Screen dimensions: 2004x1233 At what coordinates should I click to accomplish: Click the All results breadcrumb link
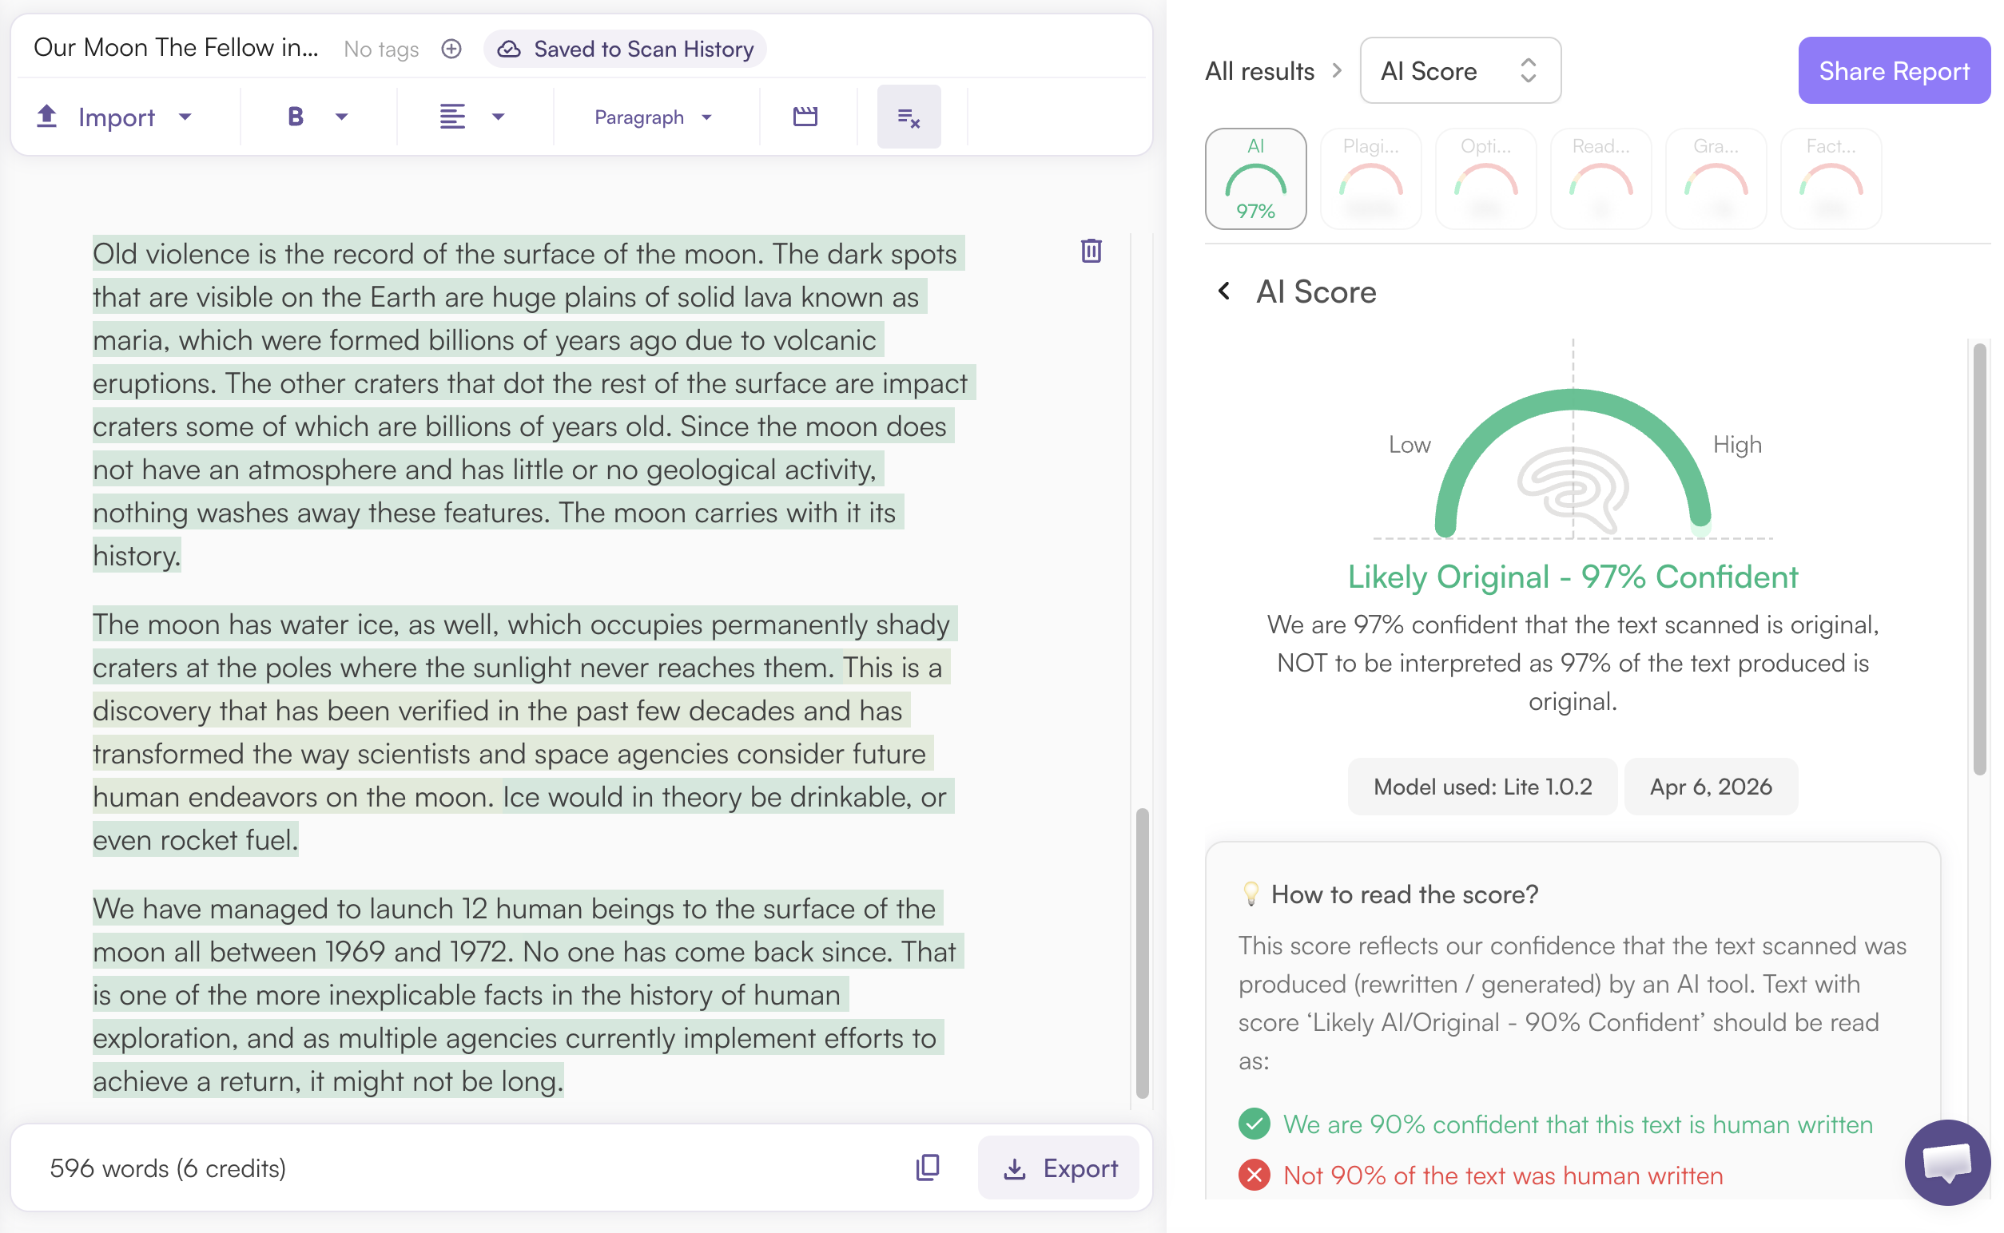click(x=1259, y=71)
